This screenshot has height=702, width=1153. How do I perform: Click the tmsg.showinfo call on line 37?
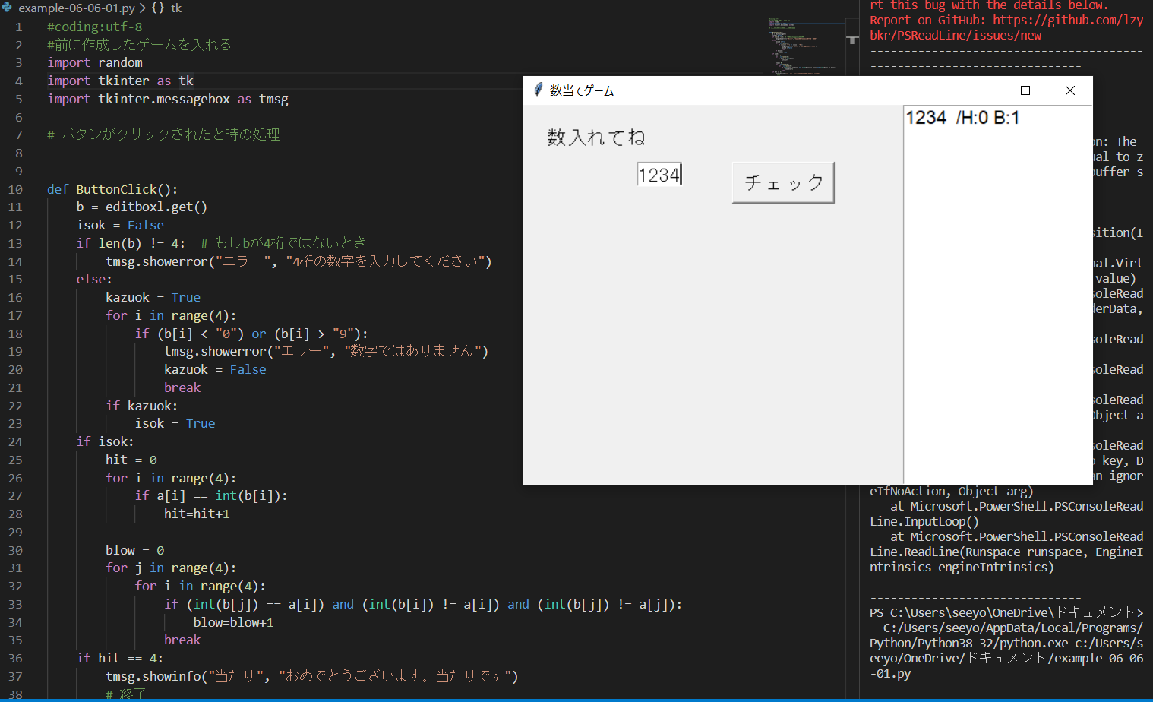(x=312, y=676)
